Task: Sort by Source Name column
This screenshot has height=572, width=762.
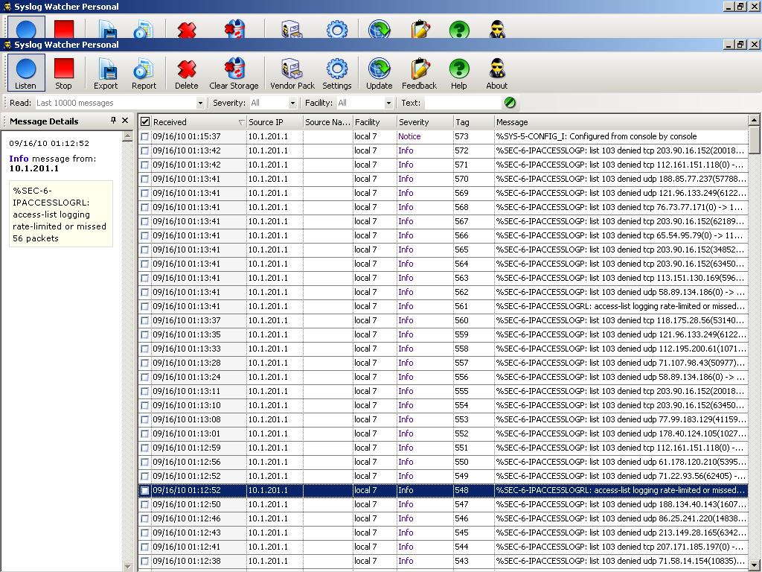Action: [x=327, y=122]
